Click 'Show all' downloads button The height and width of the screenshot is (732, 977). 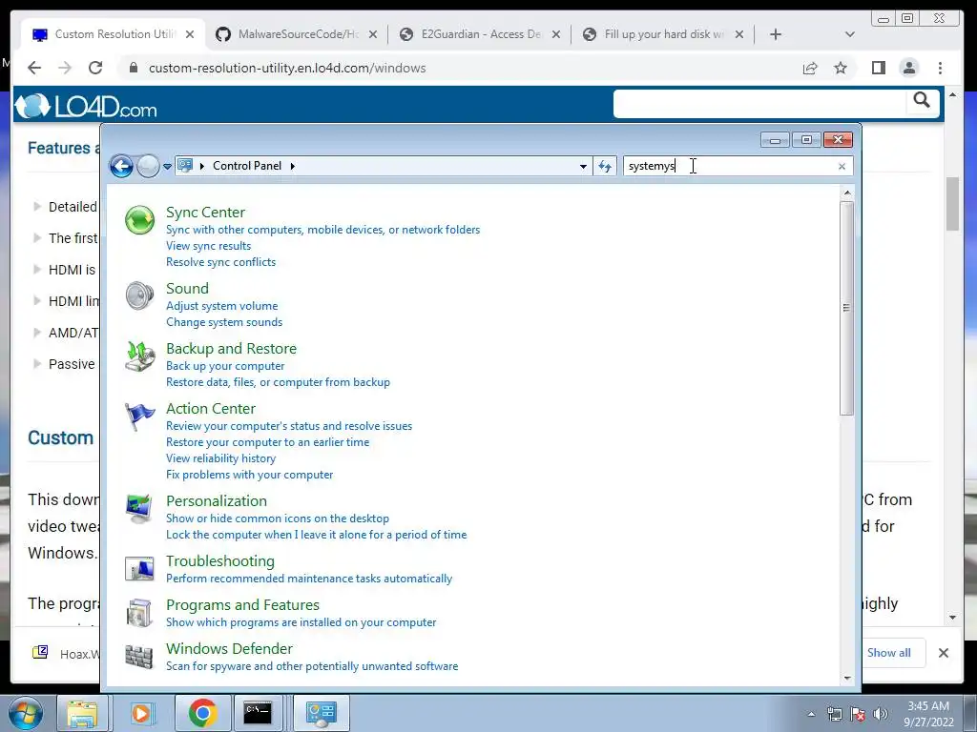point(889,652)
